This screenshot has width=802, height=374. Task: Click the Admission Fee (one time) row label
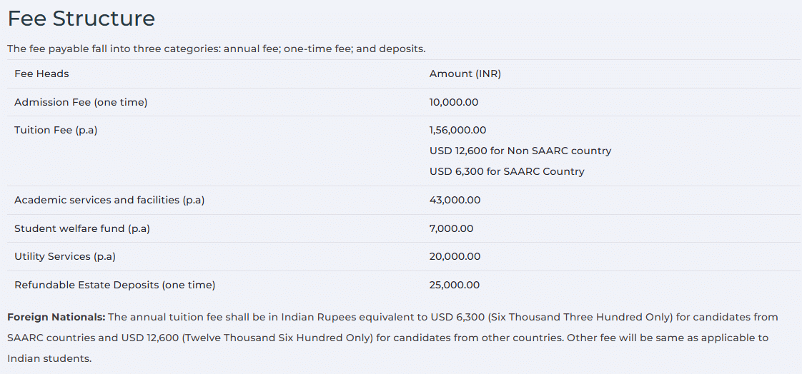tap(81, 102)
